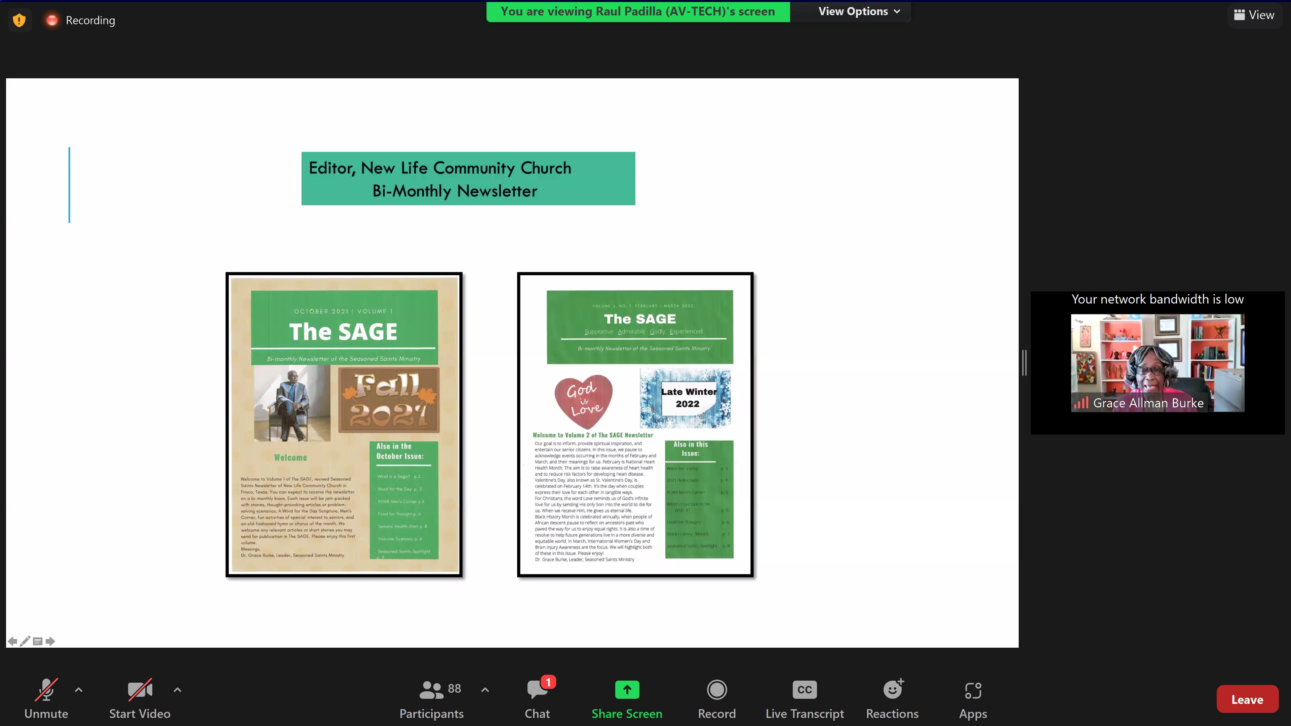Toggle Live Transcript closed captions
Screen dimensions: 1291x726
805,698
